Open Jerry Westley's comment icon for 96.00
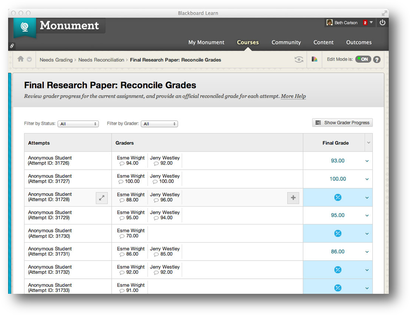 coord(156,200)
